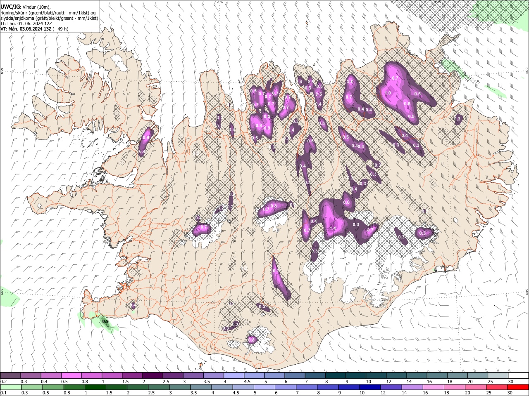Click the darkest green 1 swatch, lower legend
The height and width of the screenshot is (396, 529).
pyautogui.click(x=95, y=387)
